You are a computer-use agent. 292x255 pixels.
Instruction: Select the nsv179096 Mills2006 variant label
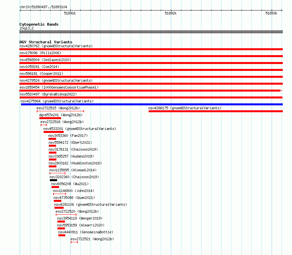tap(40, 53)
